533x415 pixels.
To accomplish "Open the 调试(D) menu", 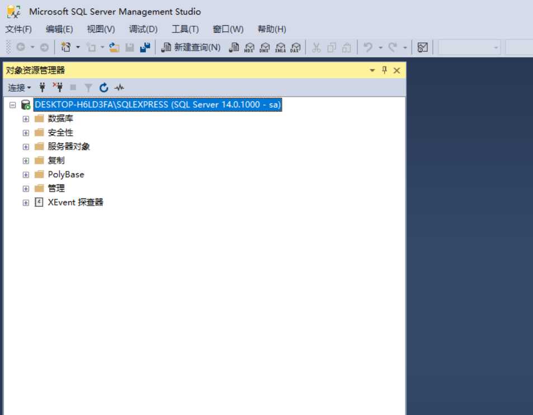I will [x=143, y=29].
